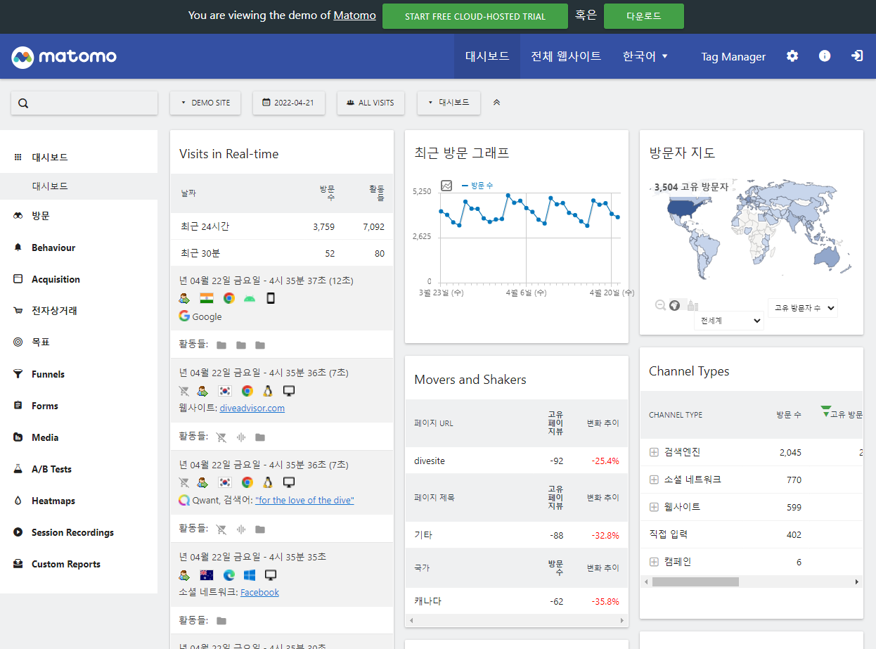The width and height of the screenshot is (876, 649).
Task: Open the DEMO SITE selector
Action: (x=205, y=103)
